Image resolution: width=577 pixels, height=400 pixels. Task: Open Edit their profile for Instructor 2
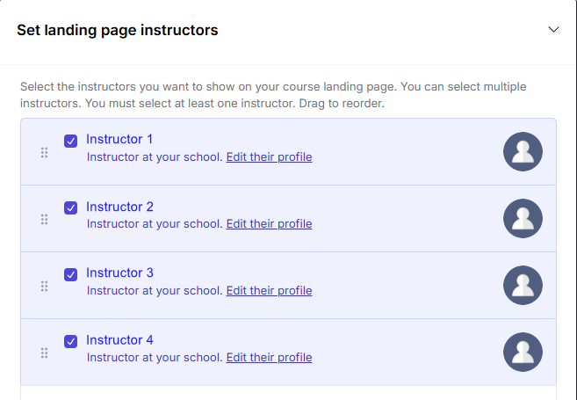[269, 224]
